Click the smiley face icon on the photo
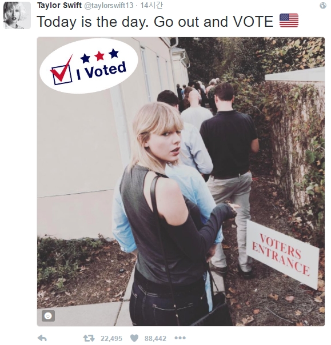 (48, 316)
